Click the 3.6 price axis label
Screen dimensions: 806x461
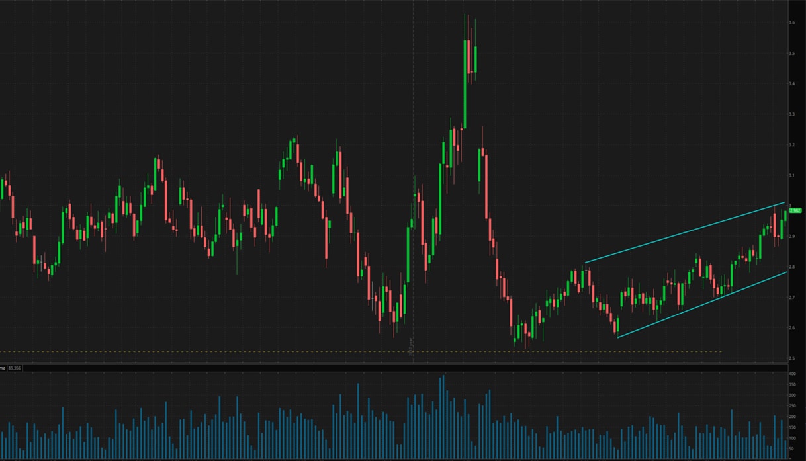[791, 22]
